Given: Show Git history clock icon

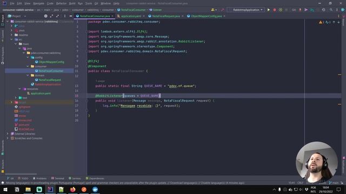Looking at the screenshot, I should coord(323,10).
